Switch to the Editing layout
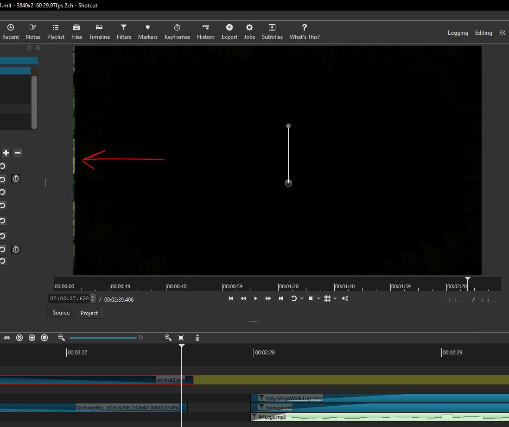Image resolution: width=509 pixels, height=427 pixels. (484, 33)
